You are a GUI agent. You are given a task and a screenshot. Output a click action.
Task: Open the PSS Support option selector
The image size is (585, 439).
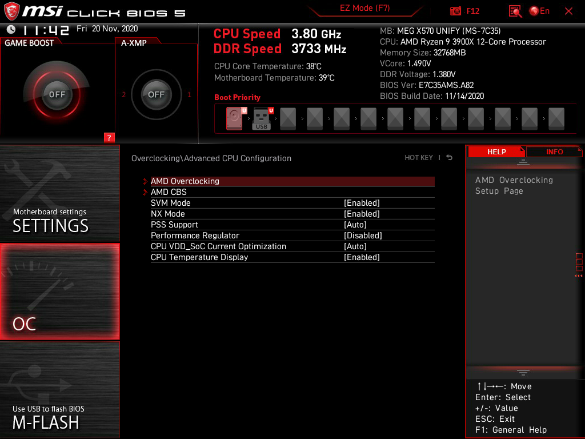[355, 224]
